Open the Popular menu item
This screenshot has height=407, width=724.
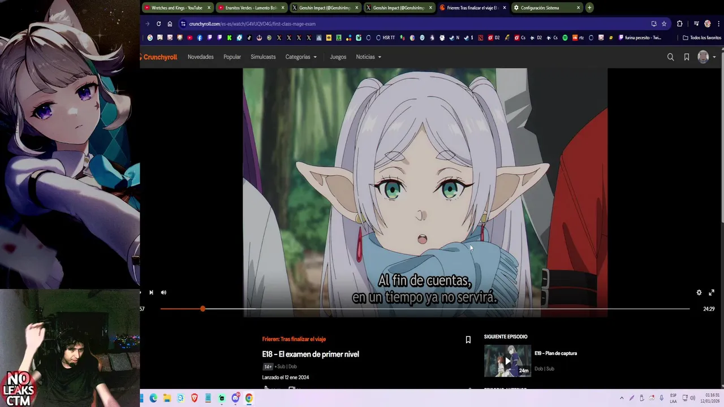232,57
